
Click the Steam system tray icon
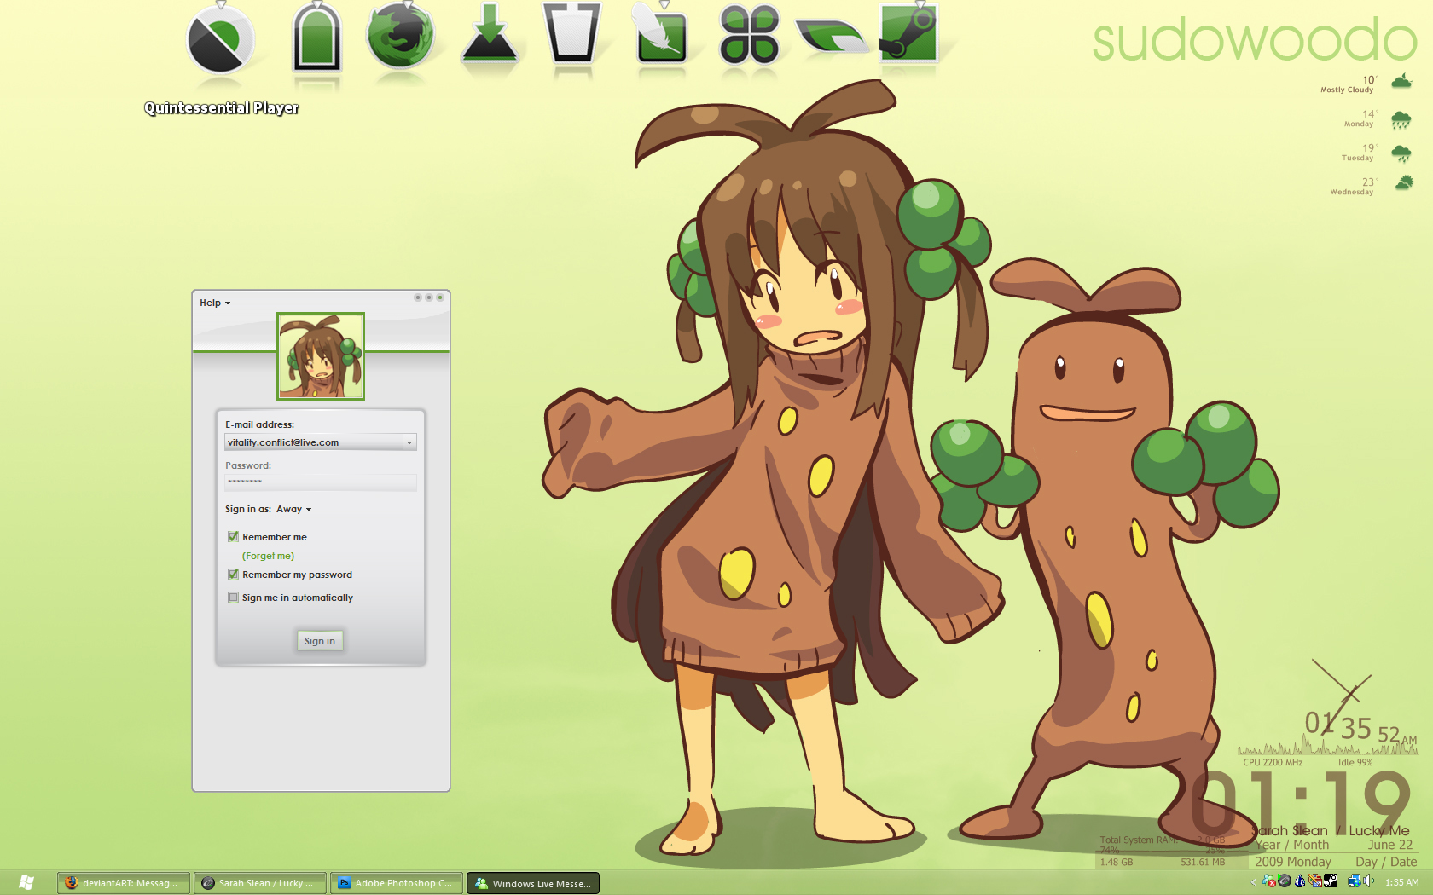point(1331,881)
